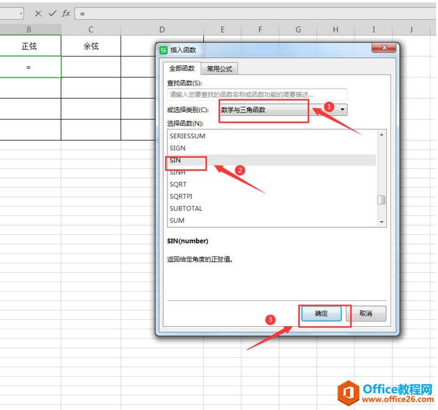The image size is (438, 410).
Task: Click the cell containing 余弦
Action: click(x=91, y=46)
